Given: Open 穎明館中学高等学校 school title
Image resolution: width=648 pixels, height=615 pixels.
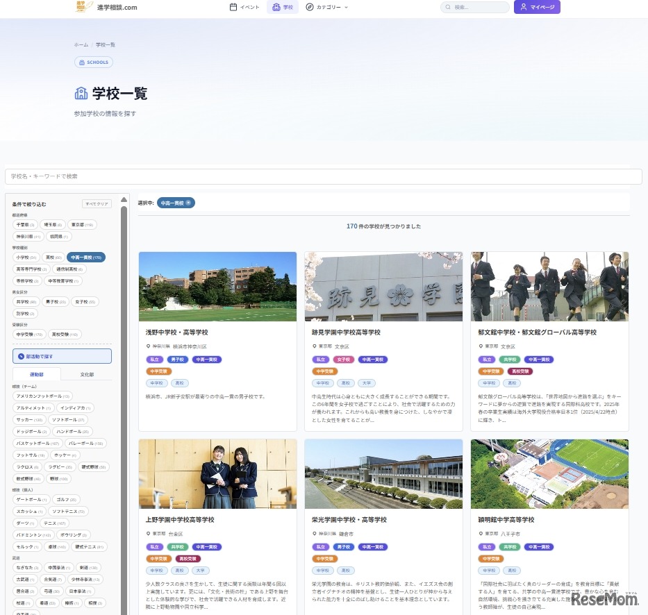Looking at the screenshot, I should 506,520.
